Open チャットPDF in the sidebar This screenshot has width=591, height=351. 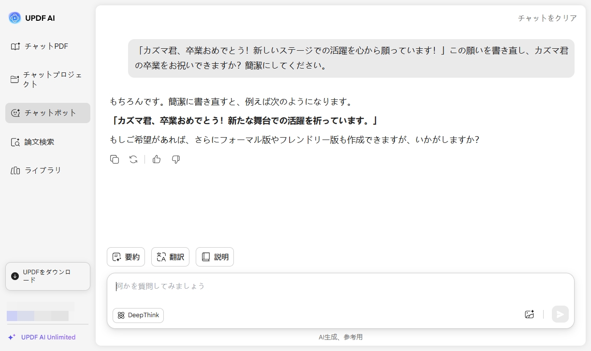[47, 46]
